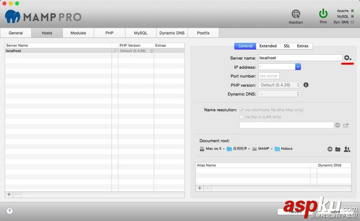
Task: Zoom window with green button
Action: point(17,4)
